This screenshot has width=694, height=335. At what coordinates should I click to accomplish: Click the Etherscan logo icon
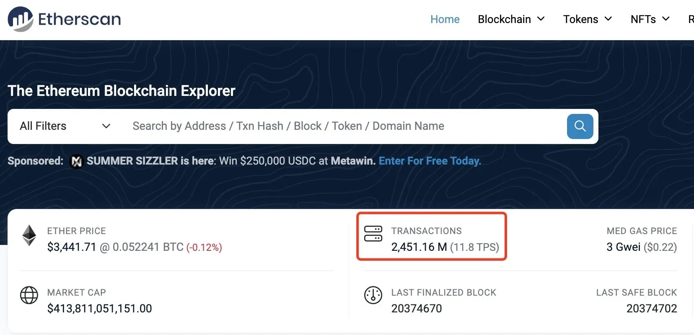(20, 19)
